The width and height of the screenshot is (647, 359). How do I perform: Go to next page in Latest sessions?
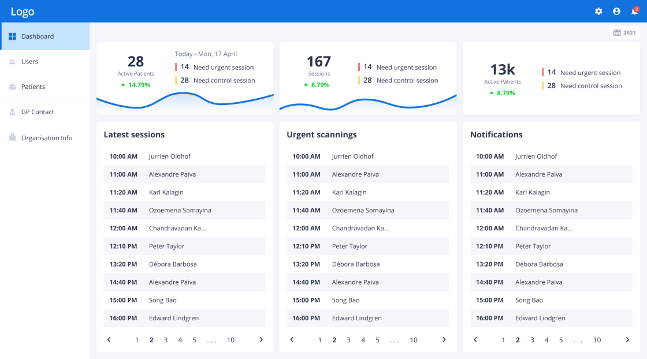(261, 340)
